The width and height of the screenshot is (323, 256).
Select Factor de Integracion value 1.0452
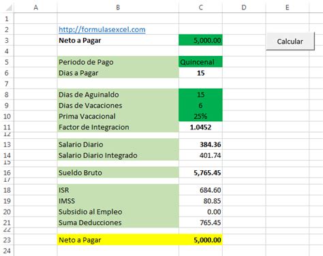200,127
